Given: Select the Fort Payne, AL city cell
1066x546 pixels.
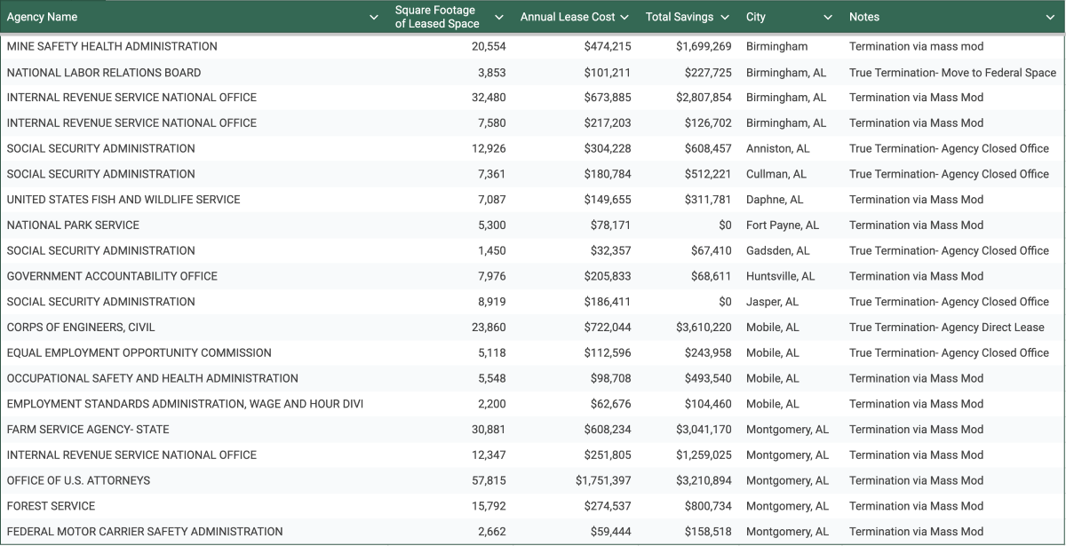Looking at the screenshot, I should 783,225.
